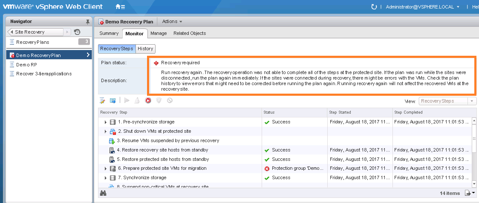
Task: Open the Find binoculars icon
Action: coord(103,193)
